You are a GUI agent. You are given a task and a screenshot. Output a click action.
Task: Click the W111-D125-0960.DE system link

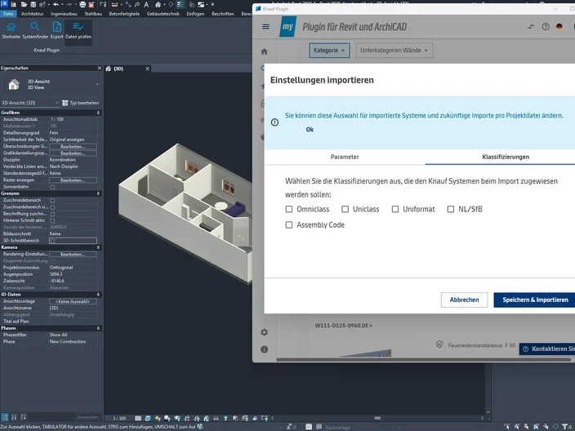pos(343,326)
